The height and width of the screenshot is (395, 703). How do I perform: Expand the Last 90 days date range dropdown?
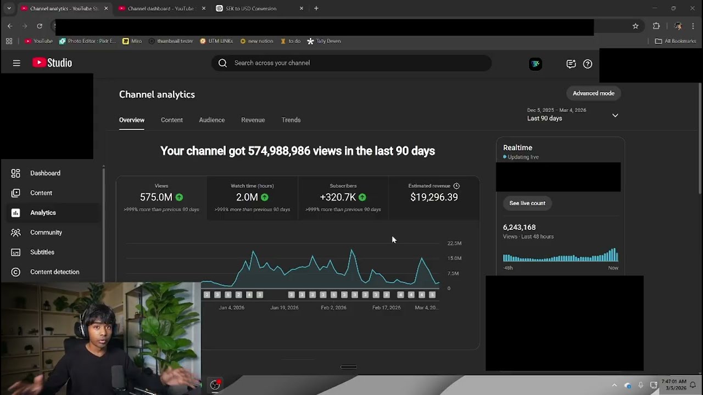615,115
